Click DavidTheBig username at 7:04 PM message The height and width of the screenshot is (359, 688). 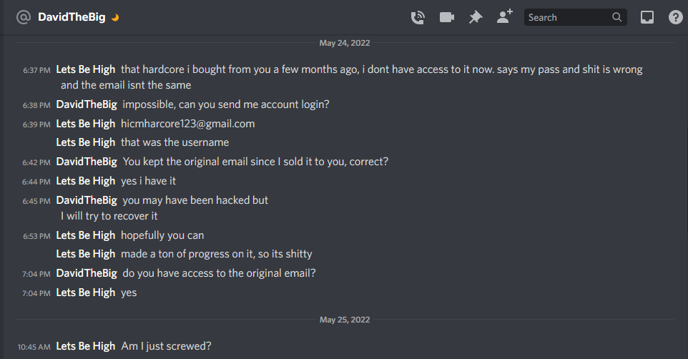coord(87,272)
